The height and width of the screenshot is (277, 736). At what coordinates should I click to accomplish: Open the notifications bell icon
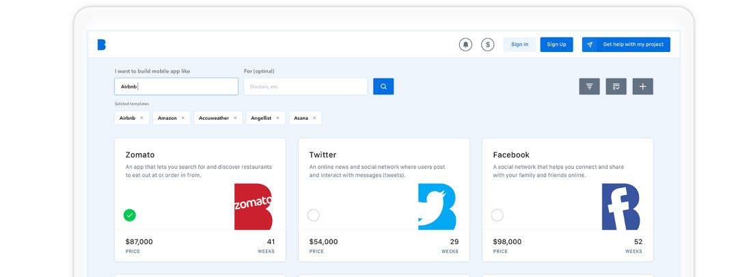tap(465, 44)
